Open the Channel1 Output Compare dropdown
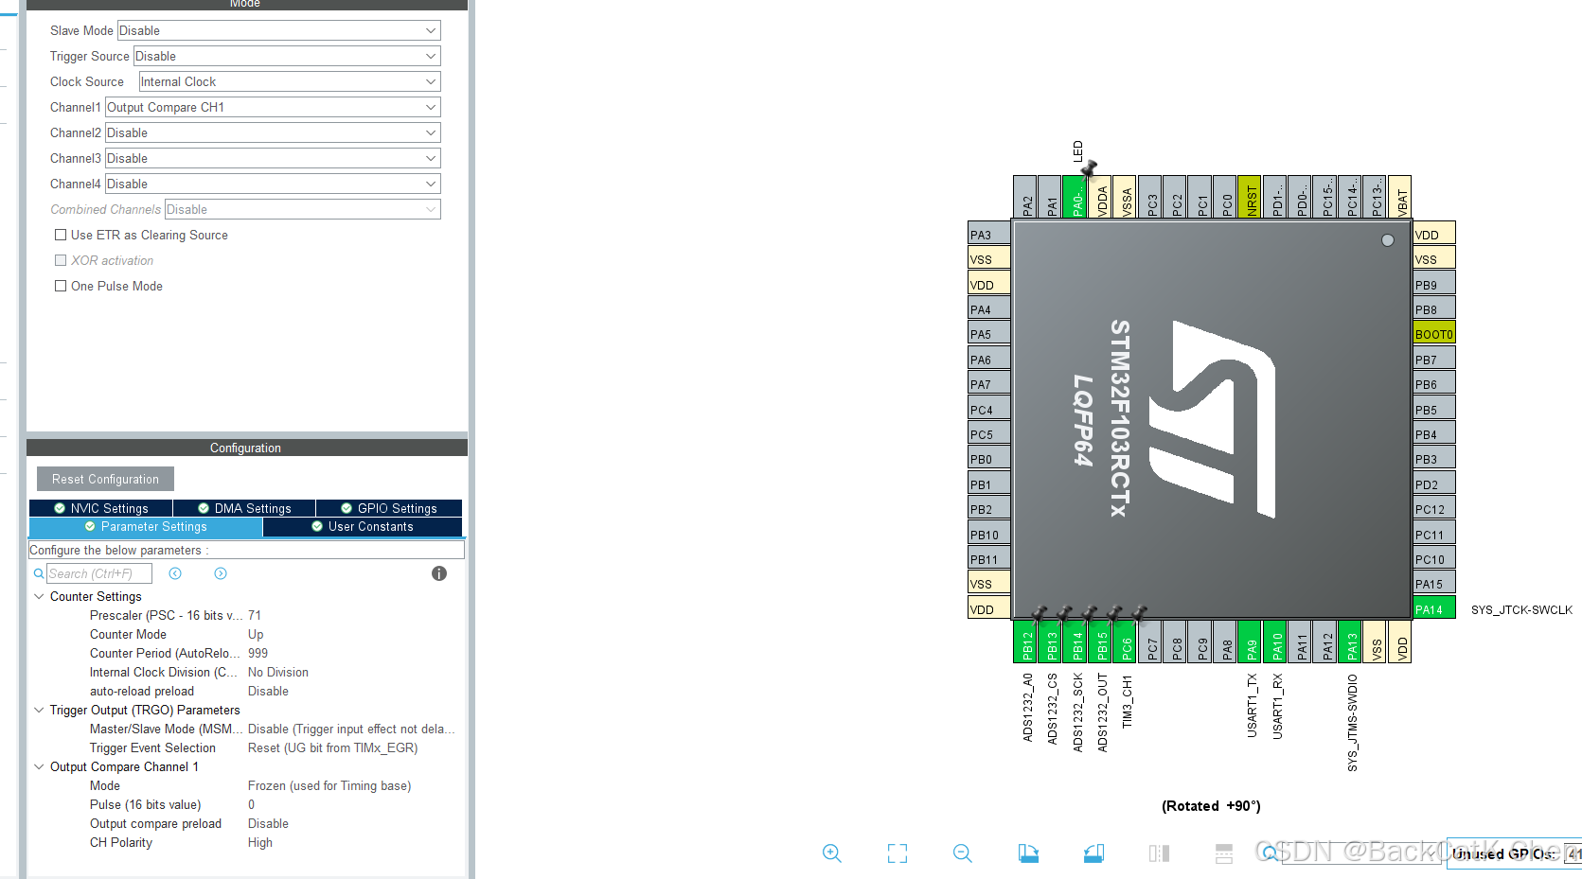Image resolution: width=1582 pixels, height=879 pixels. [x=273, y=107]
